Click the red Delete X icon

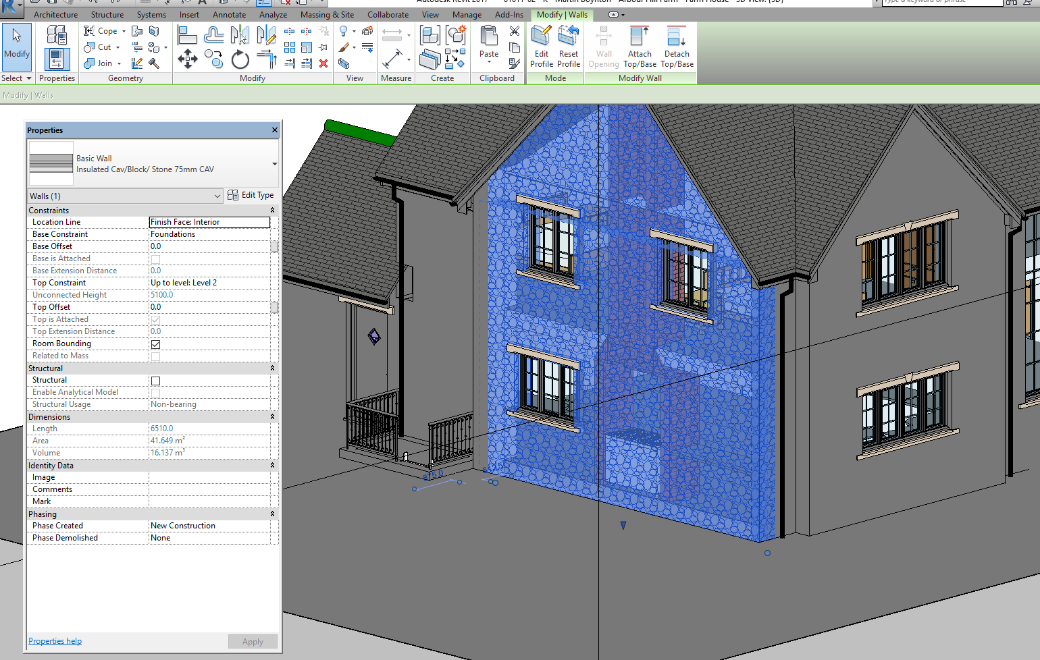[323, 63]
